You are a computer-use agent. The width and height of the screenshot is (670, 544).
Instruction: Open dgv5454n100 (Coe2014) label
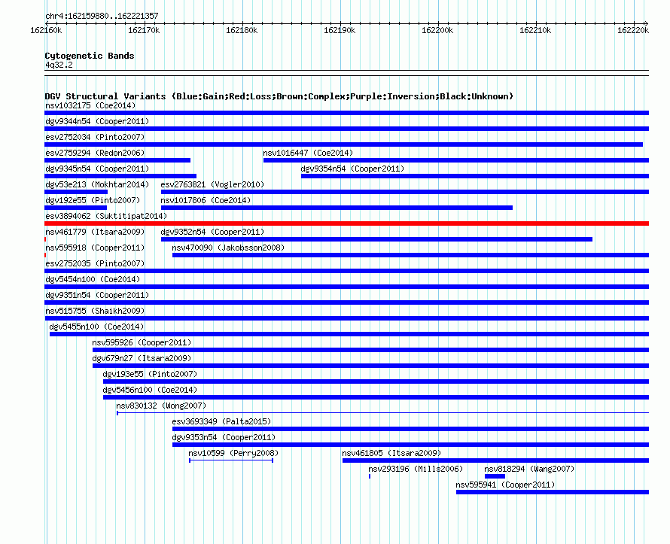click(x=93, y=279)
